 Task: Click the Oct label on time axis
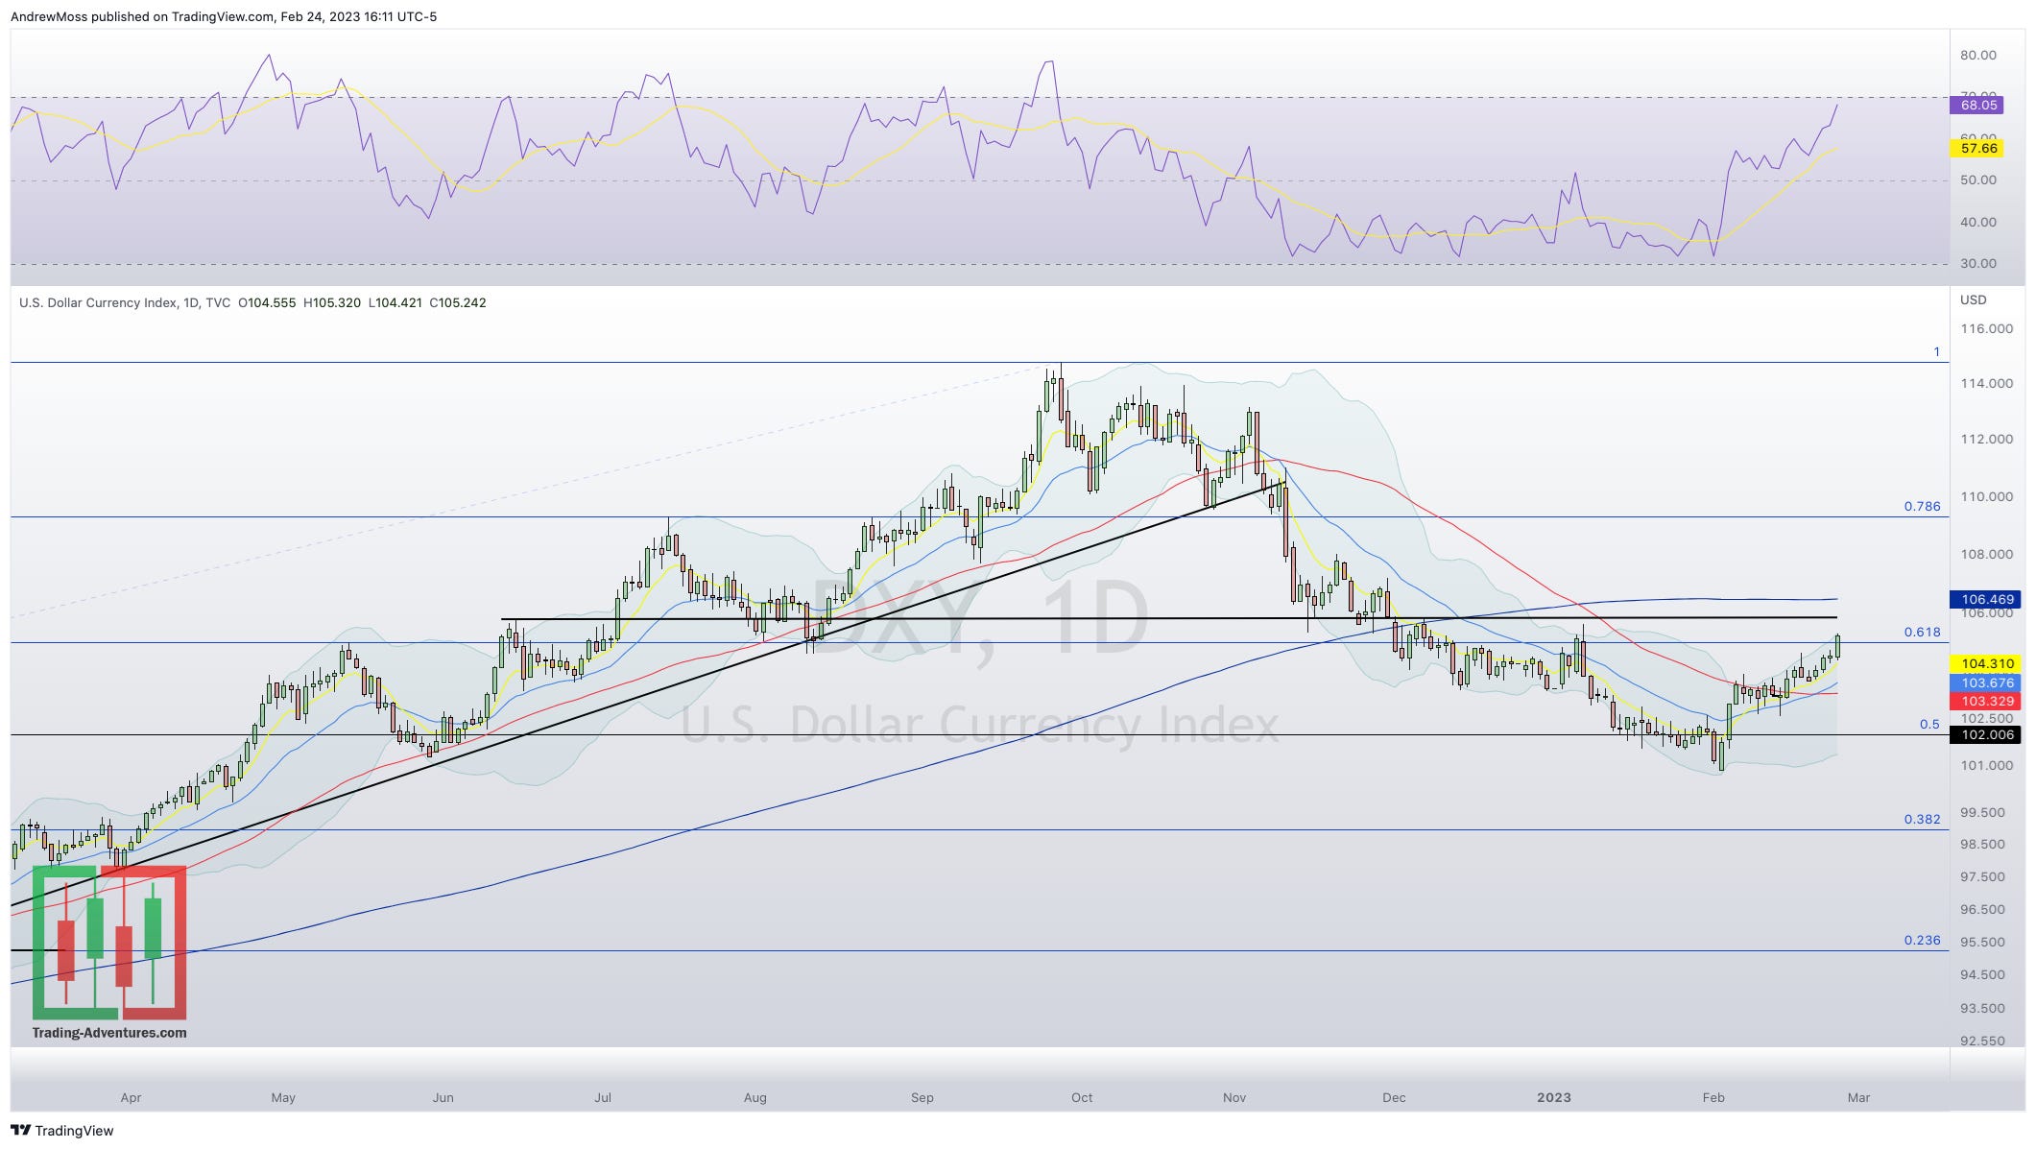pos(1082,1097)
